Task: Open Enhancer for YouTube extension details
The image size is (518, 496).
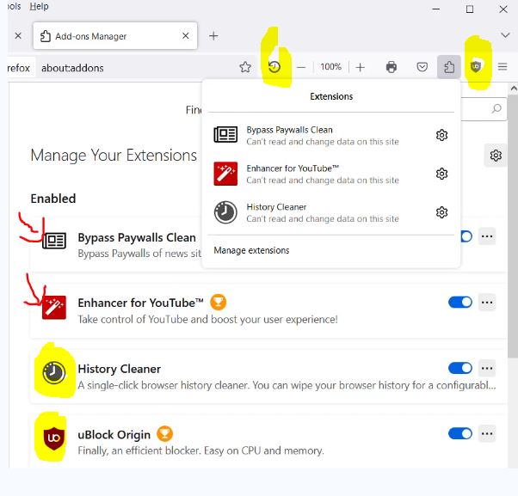Action: pos(140,303)
